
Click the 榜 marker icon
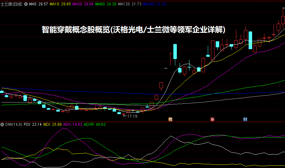[x=170, y=119]
